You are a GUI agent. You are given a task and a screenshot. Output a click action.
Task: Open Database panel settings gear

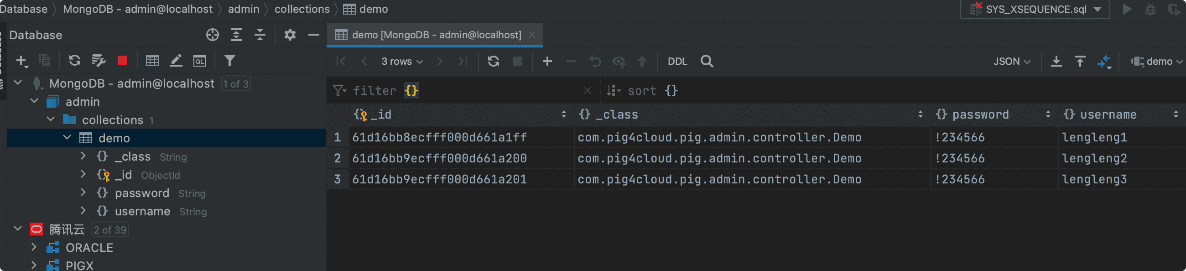(290, 35)
